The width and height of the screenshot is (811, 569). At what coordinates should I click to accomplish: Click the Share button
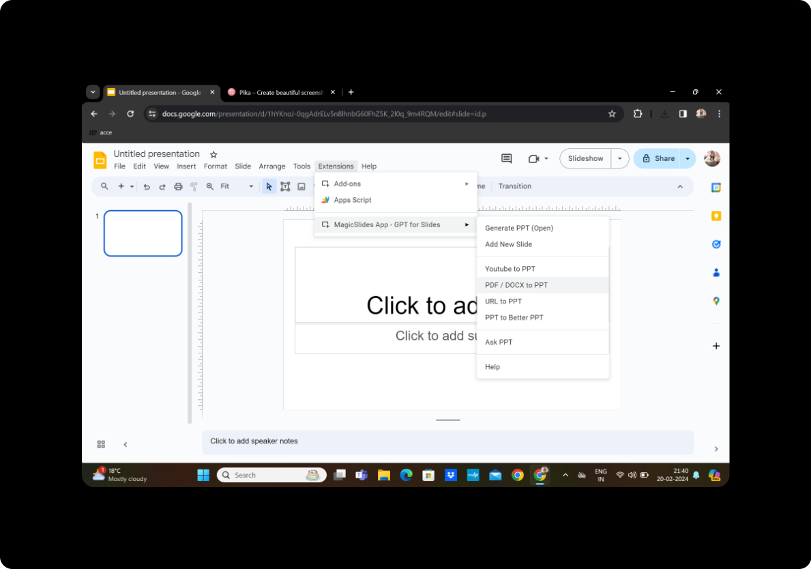[x=658, y=159]
